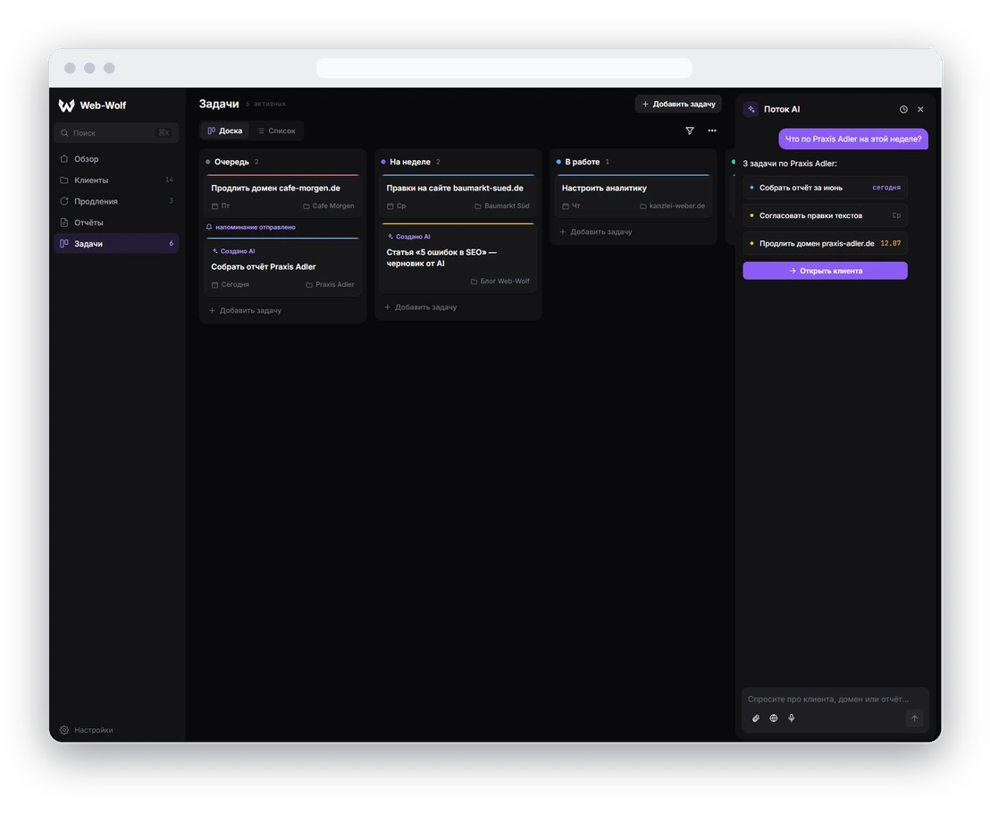
Task: Click the Добавить задачу button at top
Action: pos(678,105)
